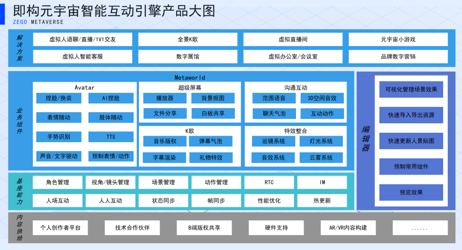462x250 pixels.
Task: Click the 可视化管理场景效果 editor box
Action: pyautogui.click(x=411, y=89)
